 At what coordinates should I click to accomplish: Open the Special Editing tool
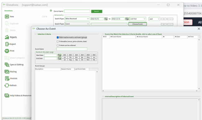pos(7,65)
